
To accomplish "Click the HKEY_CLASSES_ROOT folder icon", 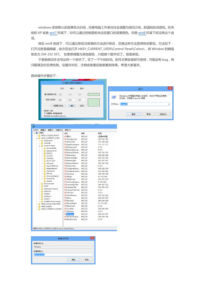I will point(39,135).
